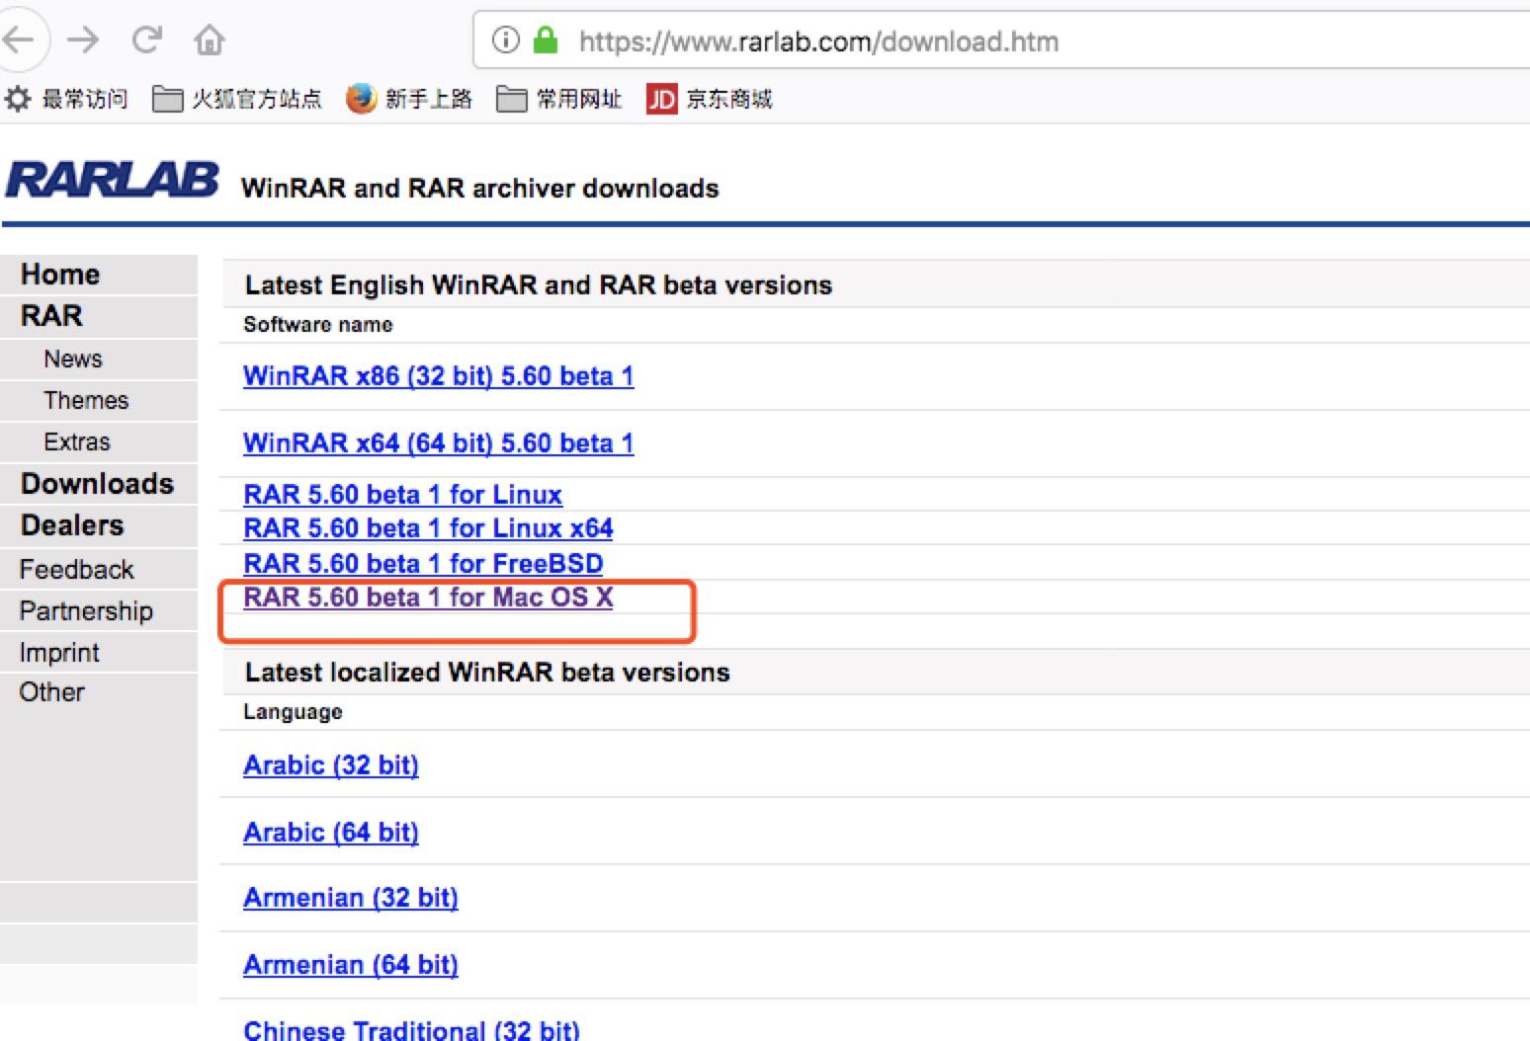Download the Arabic (32 bit) localized version
Screen dimensions: 1530x1041
pos(331,765)
